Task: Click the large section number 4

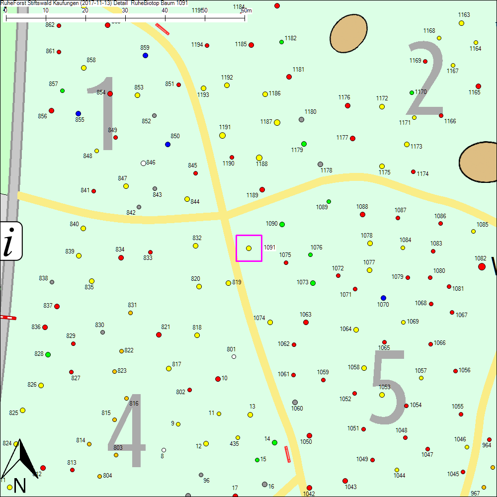Action: (127, 430)
